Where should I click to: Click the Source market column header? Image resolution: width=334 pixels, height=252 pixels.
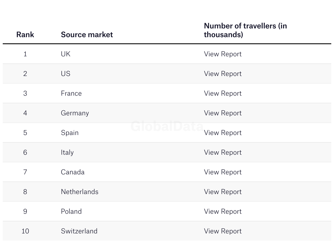[x=87, y=35]
